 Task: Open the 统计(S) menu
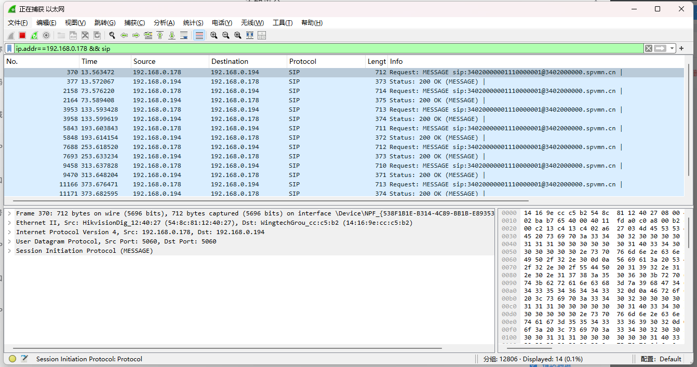pos(193,23)
